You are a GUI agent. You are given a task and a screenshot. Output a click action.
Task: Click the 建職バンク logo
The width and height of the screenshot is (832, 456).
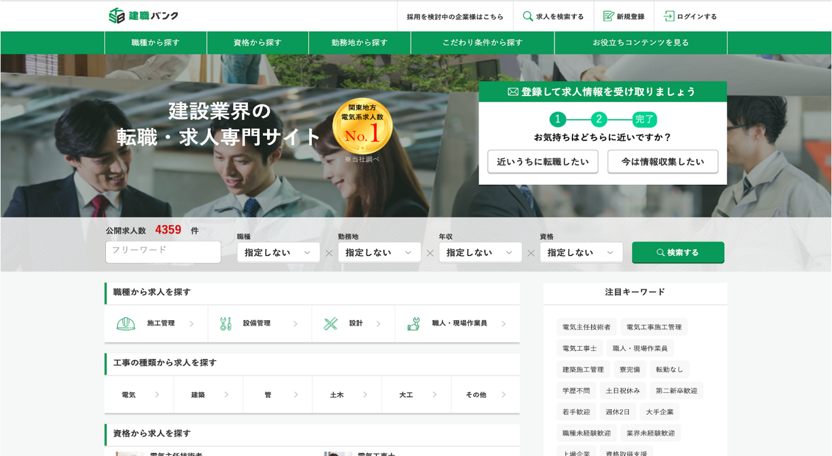point(143,16)
